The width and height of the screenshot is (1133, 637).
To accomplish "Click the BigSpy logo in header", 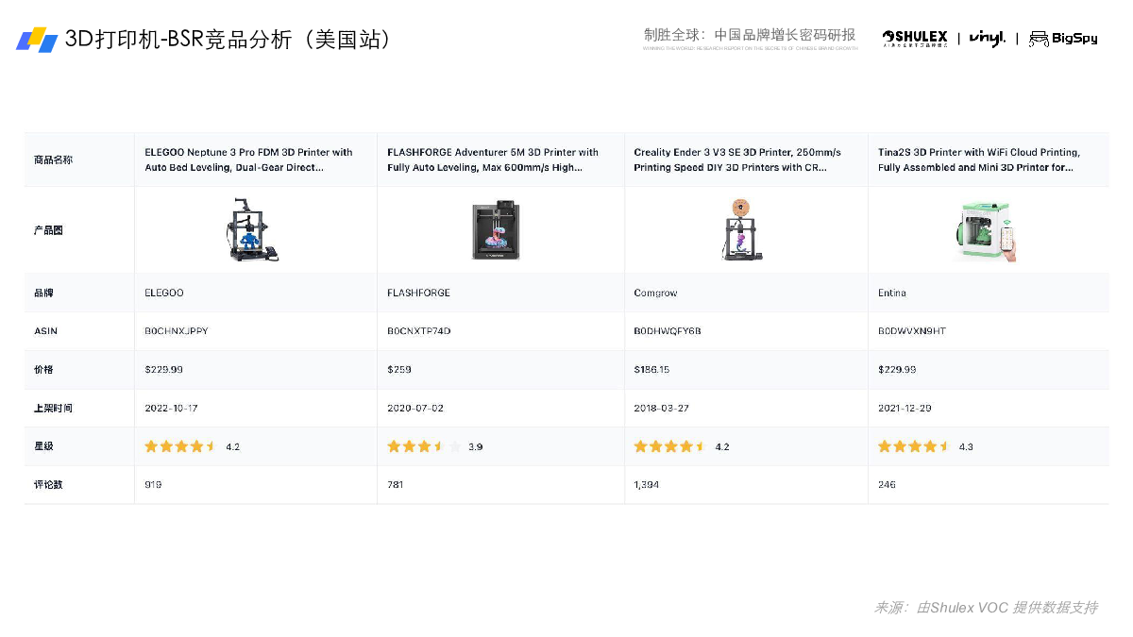I will (x=1063, y=39).
